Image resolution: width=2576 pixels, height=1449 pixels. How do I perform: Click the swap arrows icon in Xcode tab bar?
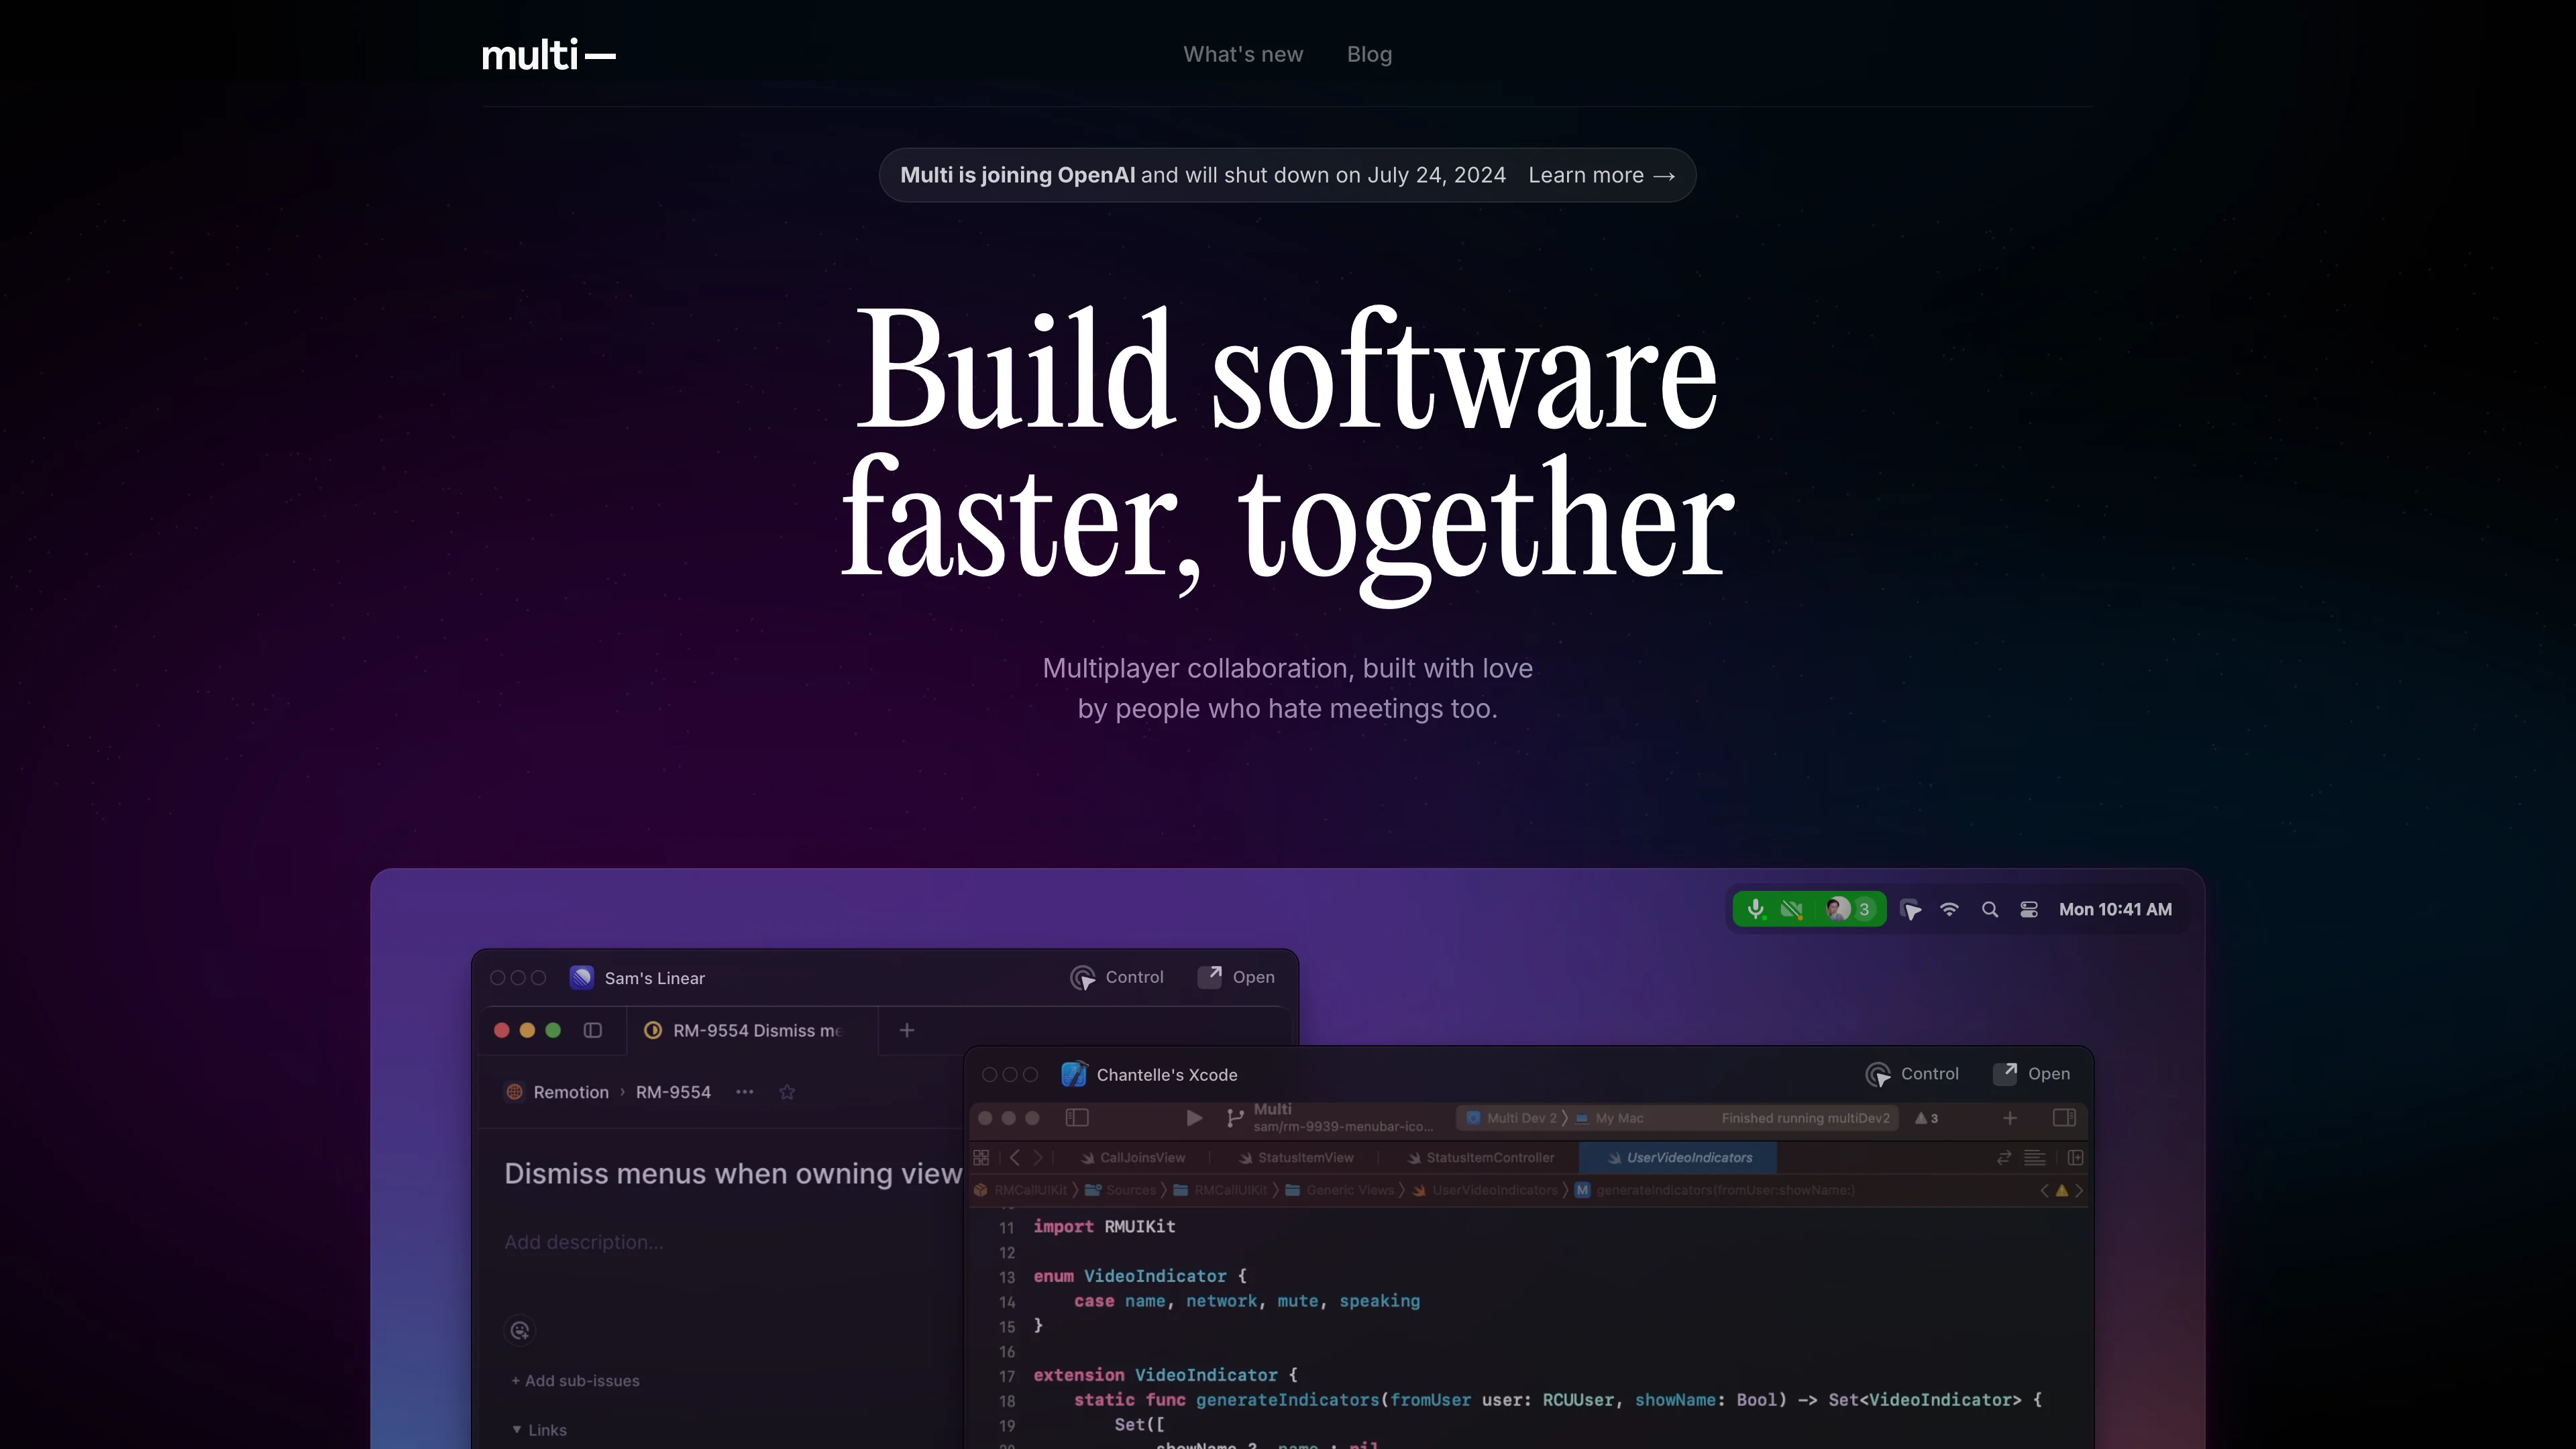[x=2004, y=1157]
